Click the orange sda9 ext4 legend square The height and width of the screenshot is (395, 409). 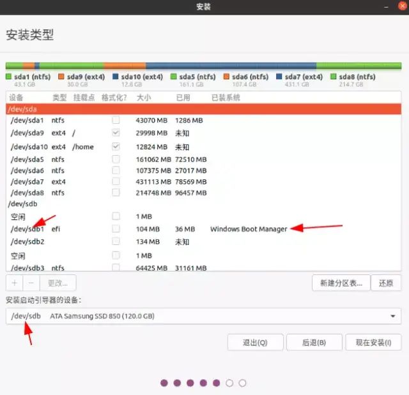click(x=62, y=77)
